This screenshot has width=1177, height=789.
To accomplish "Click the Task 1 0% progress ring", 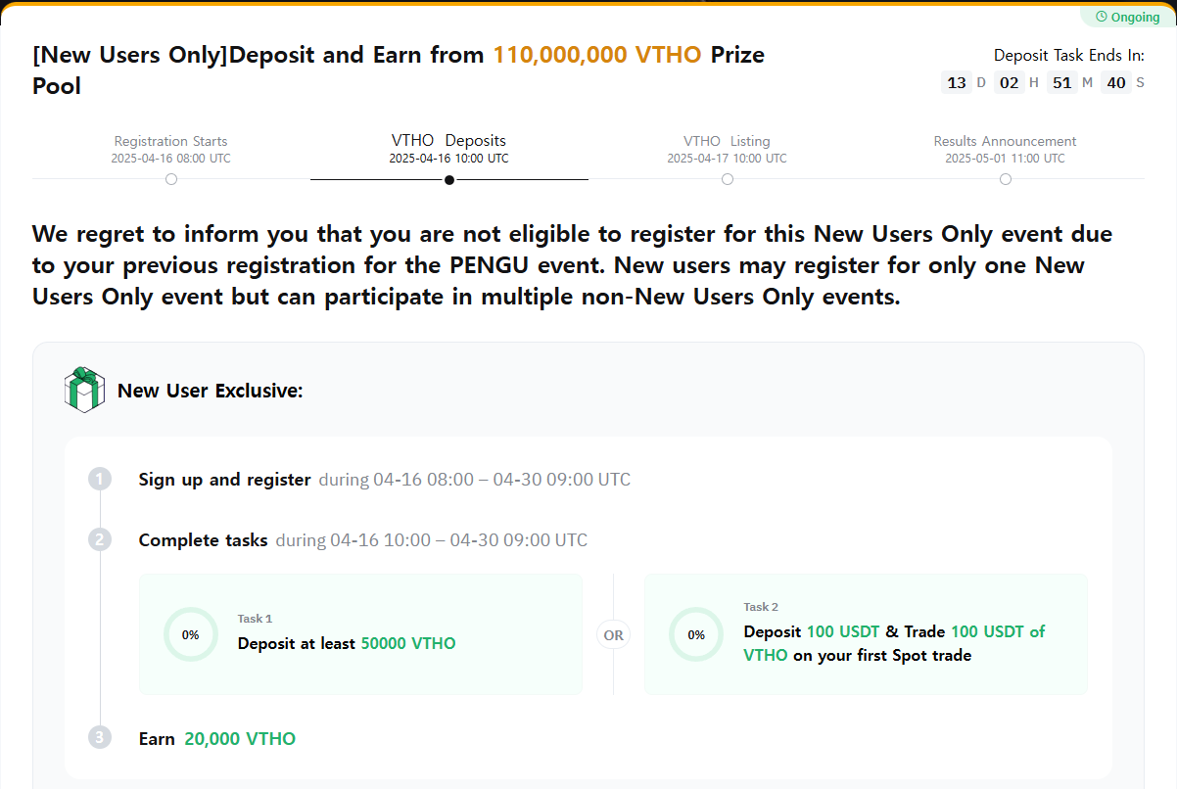I will pos(190,634).
